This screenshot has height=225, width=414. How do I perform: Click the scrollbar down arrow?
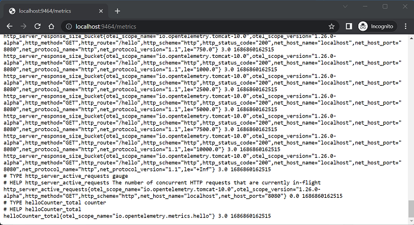pyautogui.click(x=411, y=221)
